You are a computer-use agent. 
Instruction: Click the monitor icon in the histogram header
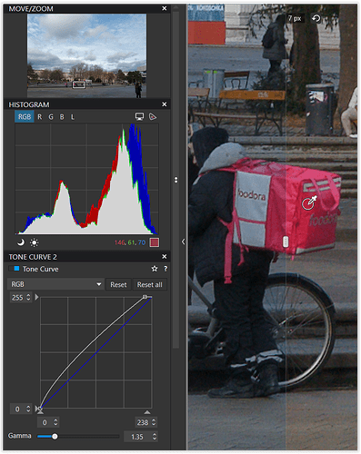139,116
